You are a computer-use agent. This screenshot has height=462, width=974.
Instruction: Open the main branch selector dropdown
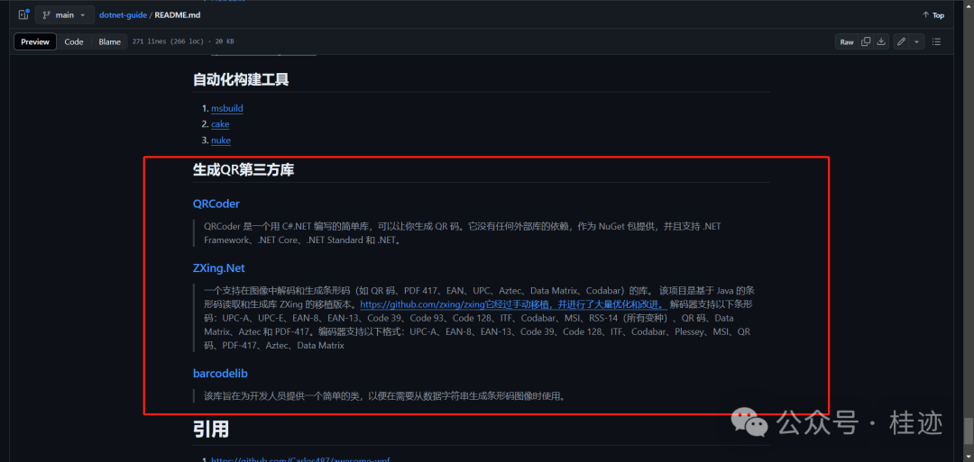click(65, 15)
